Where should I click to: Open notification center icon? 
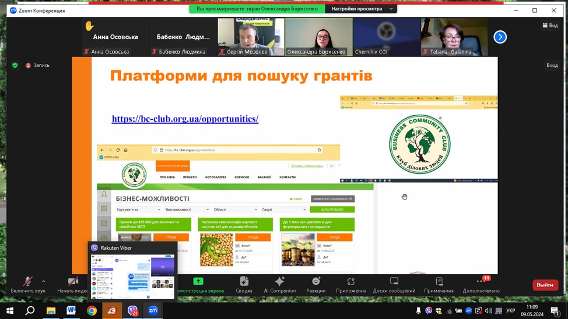coord(555,311)
